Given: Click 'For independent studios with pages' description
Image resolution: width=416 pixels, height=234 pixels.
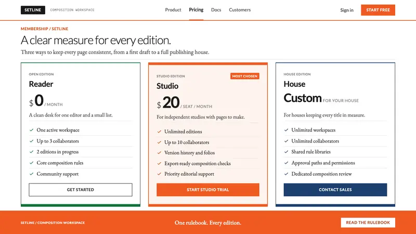Looking at the screenshot, I should click(201, 117).
